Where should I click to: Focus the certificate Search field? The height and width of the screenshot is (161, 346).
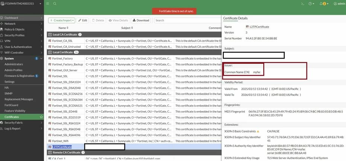click(188, 20)
